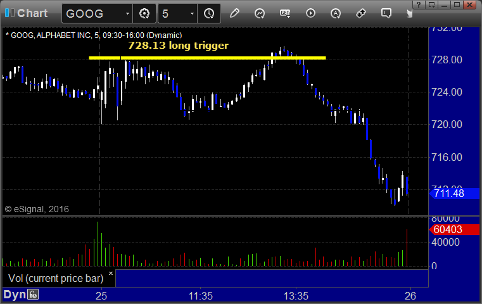This screenshot has height=304, width=482.
Task: Click the 11:35 time axis label
Action: click(200, 296)
